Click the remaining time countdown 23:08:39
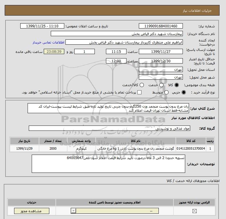Image resolution: width=226 pixels, height=219 pixels. 54,52
